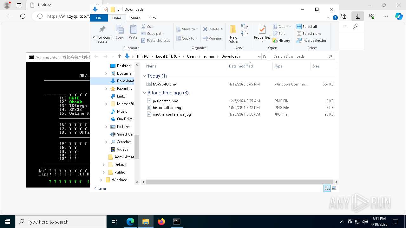The image size is (406, 228).
Task: Open the File menu
Action: [x=99, y=18]
